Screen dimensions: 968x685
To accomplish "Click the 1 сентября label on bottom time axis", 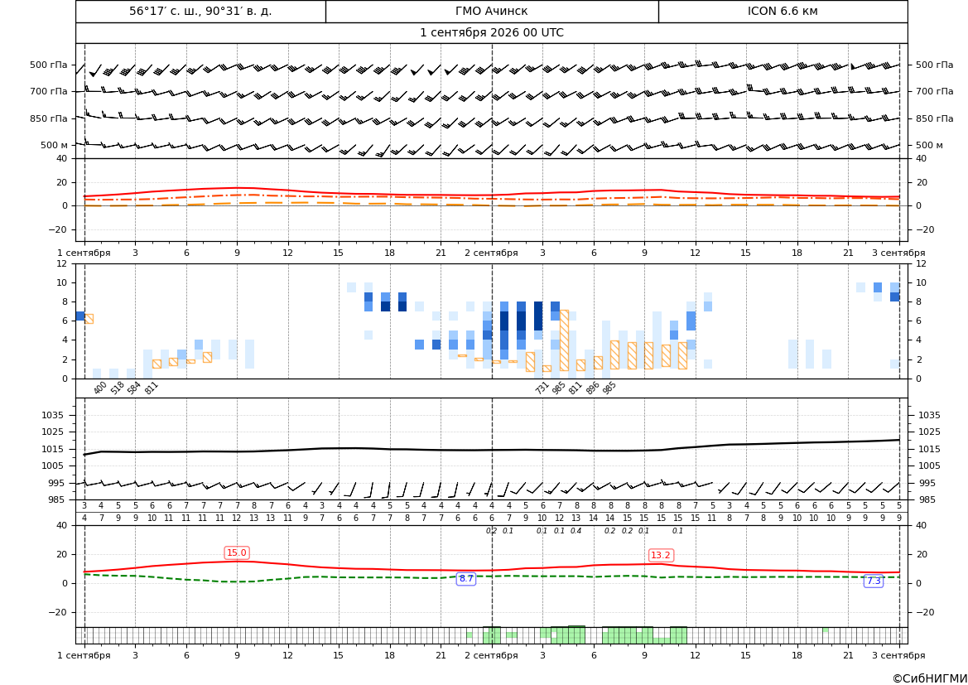I will coord(84,655).
